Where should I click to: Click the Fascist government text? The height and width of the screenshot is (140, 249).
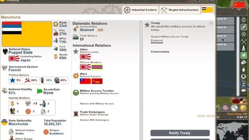pos(15,70)
